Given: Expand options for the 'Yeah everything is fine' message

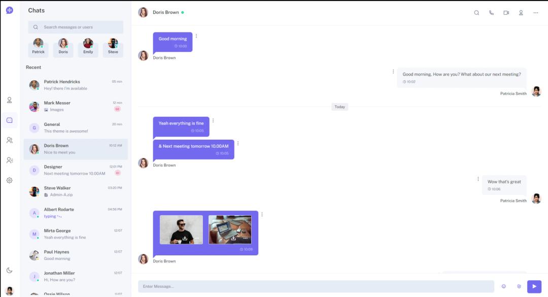Looking at the screenshot, I should pos(213,120).
